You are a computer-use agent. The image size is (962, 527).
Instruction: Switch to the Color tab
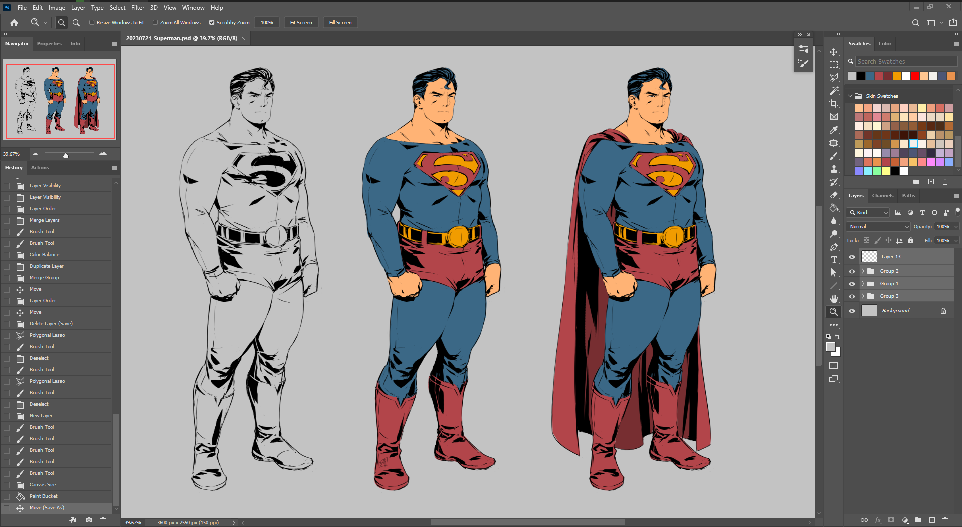click(885, 44)
